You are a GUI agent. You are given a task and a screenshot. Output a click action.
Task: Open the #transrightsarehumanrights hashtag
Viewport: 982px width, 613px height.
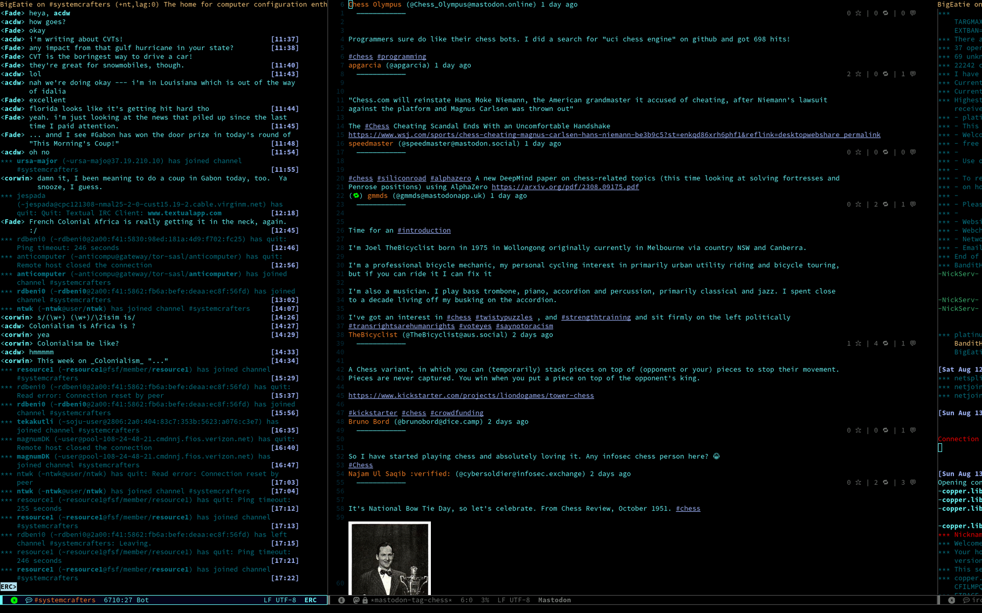point(401,326)
